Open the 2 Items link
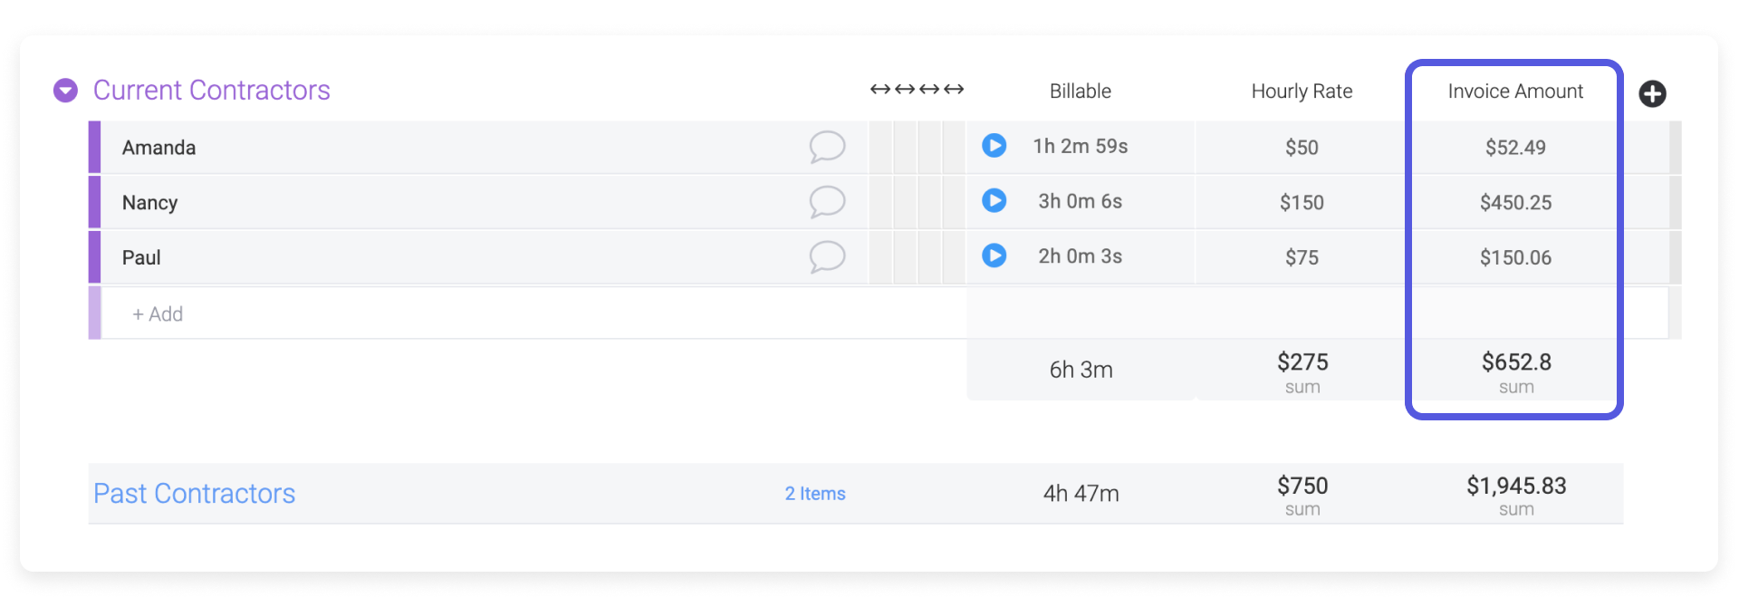The image size is (1739, 607). pos(815,494)
